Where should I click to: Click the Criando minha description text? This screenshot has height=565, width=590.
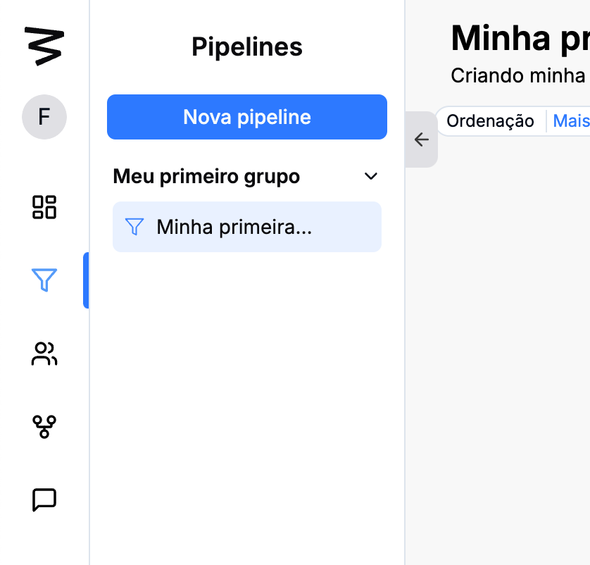[518, 75]
